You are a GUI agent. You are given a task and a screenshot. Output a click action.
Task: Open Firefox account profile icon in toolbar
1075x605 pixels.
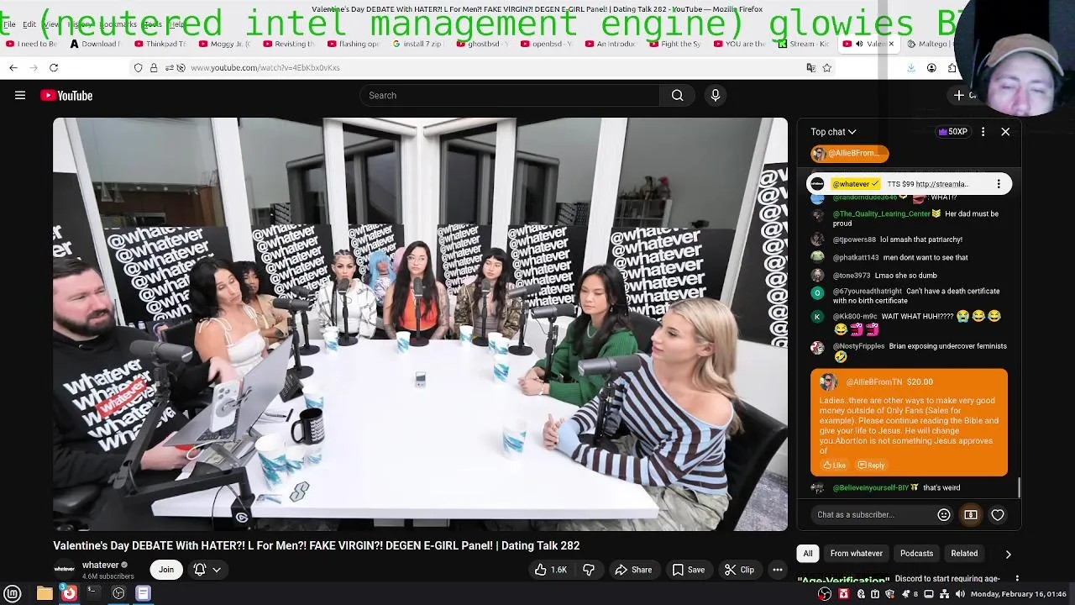tap(931, 67)
